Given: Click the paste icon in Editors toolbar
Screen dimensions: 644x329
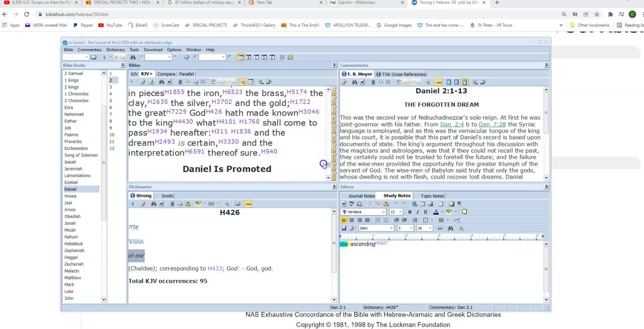Looking at the screenshot, I should 385,204.
